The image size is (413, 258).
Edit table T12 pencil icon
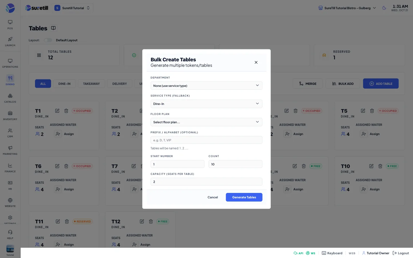point(142,221)
